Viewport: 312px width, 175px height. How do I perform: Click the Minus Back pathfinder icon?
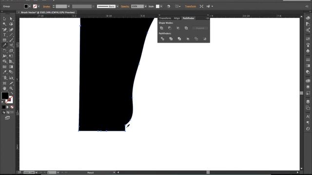pos(205,39)
